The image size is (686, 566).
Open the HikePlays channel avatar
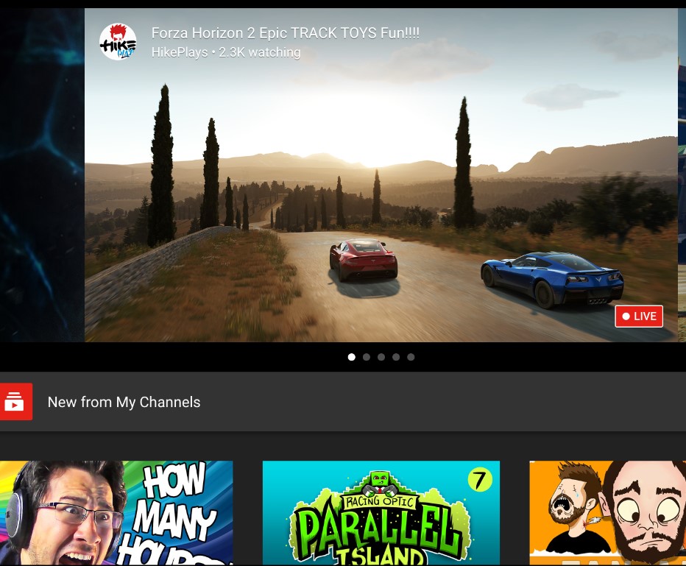pos(118,42)
